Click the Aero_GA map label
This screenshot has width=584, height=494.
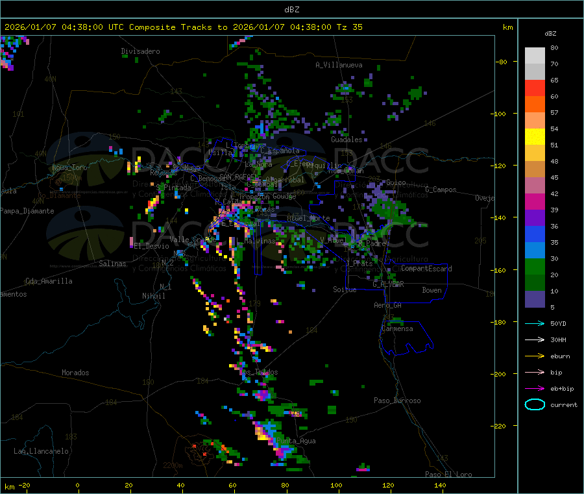[387, 305]
